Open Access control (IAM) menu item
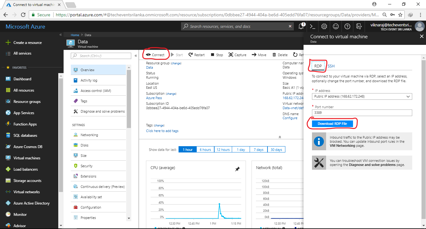The image size is (426, 229). [98, 91]
